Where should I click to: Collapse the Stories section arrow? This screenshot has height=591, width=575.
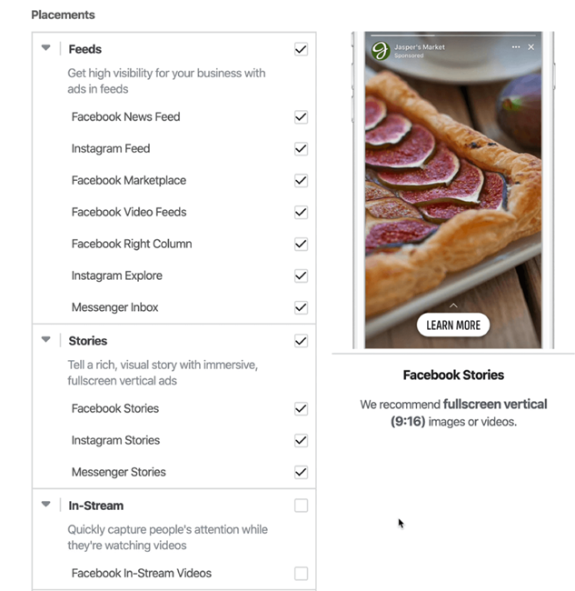pos(46,340)
